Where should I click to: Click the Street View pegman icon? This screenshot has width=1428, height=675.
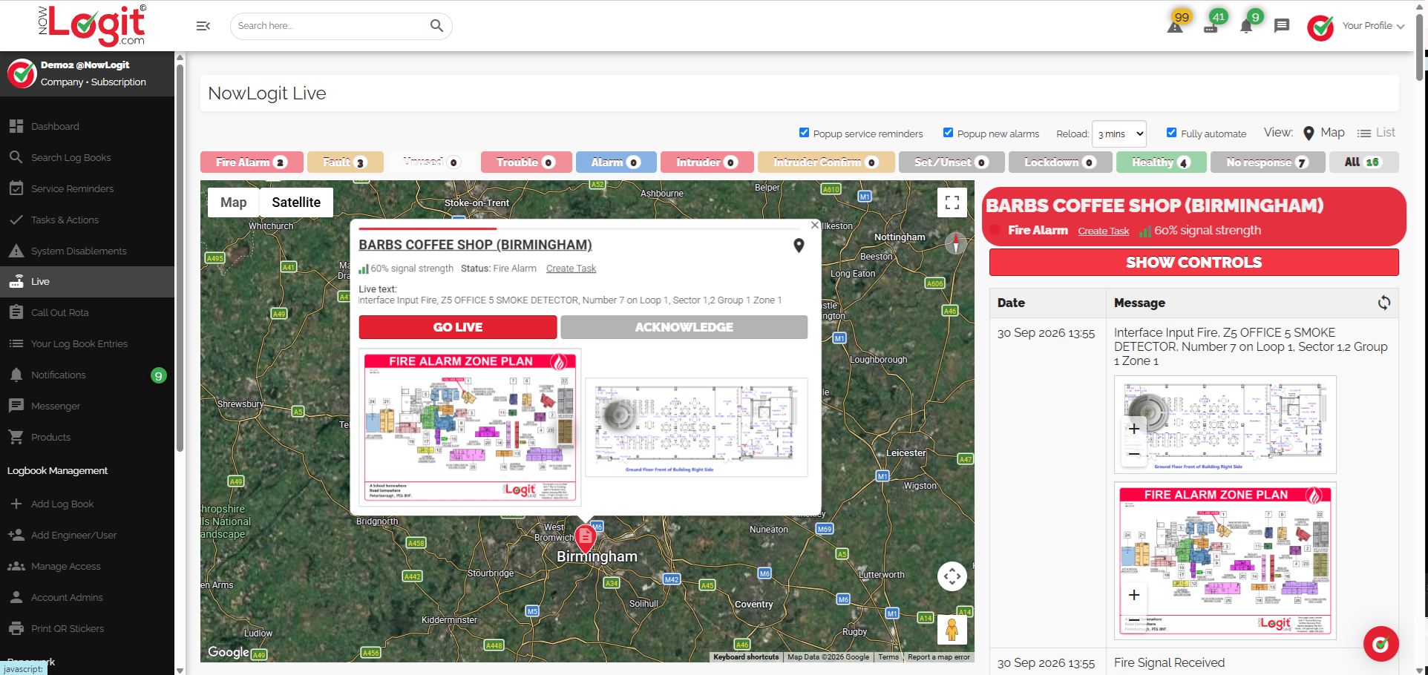pos(952,630)
